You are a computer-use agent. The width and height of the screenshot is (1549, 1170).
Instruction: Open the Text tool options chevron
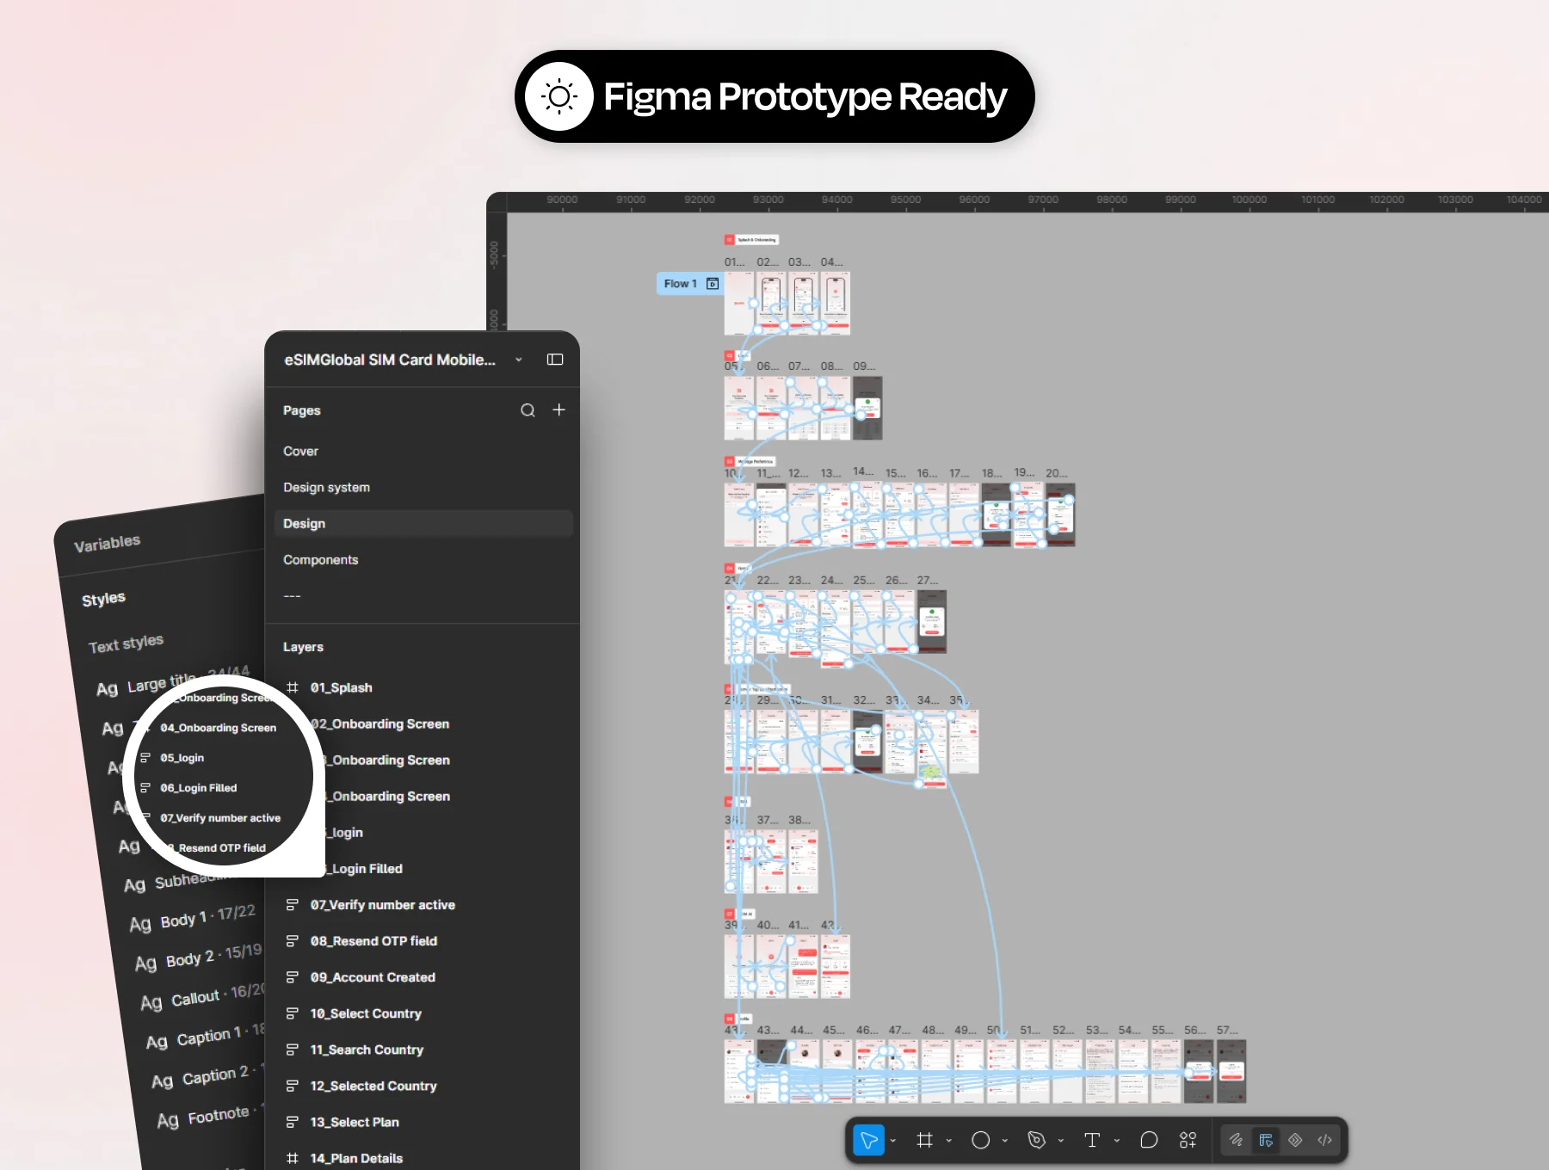[1117, 1141]
